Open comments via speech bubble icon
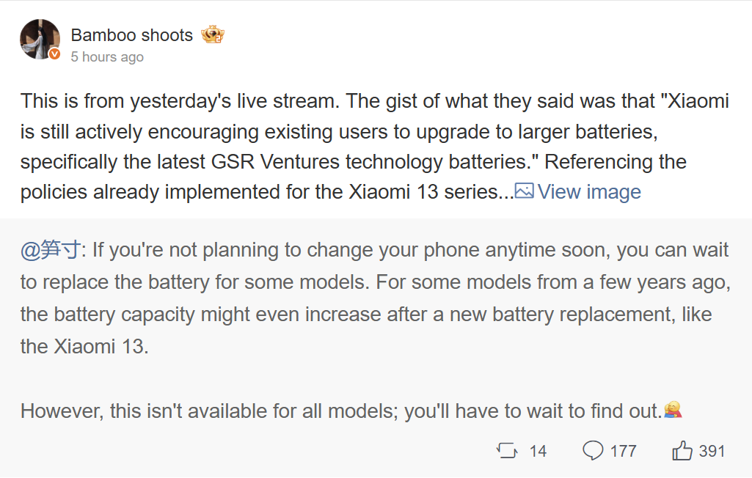Viewport: 752px width, 478px height. coord(593,450)
